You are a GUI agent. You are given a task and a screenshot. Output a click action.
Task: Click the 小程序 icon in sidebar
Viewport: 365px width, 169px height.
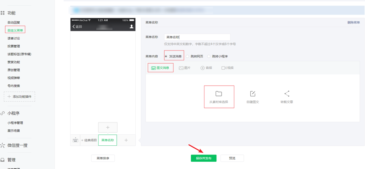3,113
